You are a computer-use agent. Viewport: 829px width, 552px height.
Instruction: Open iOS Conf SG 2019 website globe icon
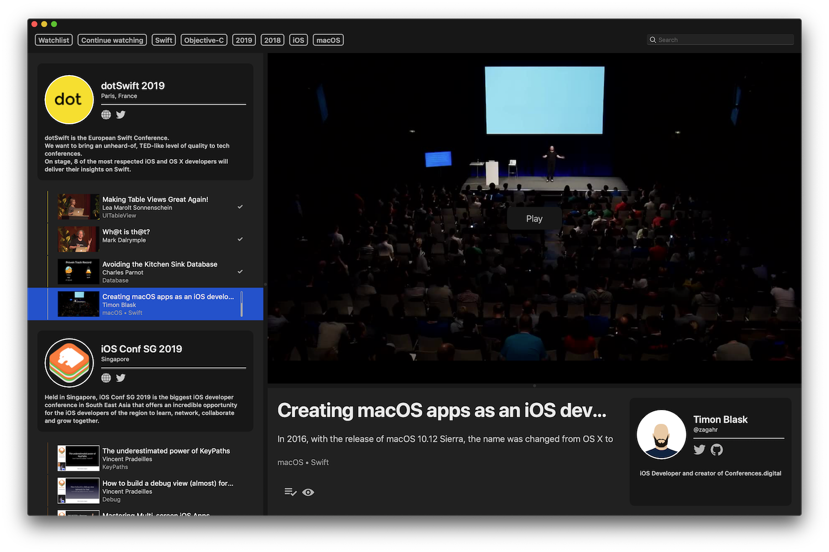106,378
